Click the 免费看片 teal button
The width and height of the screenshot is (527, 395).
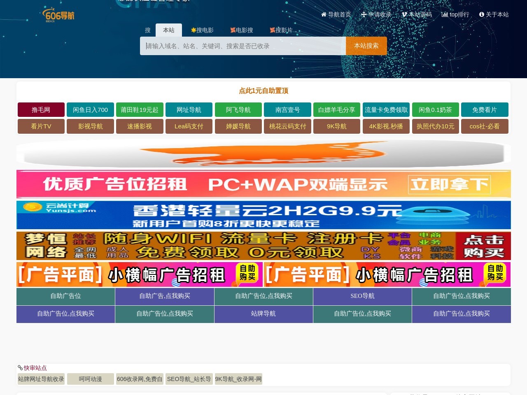click(x=485, y=110)
